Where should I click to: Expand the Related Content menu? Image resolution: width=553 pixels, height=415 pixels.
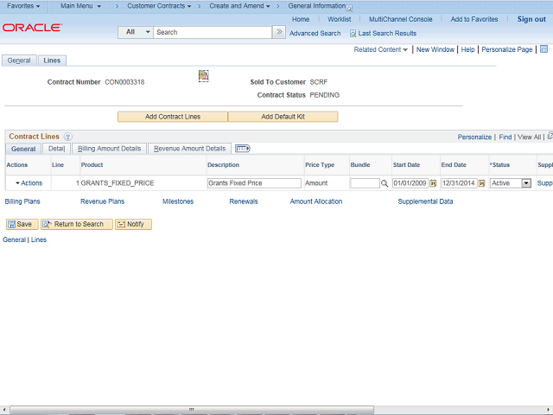[380, 50]
